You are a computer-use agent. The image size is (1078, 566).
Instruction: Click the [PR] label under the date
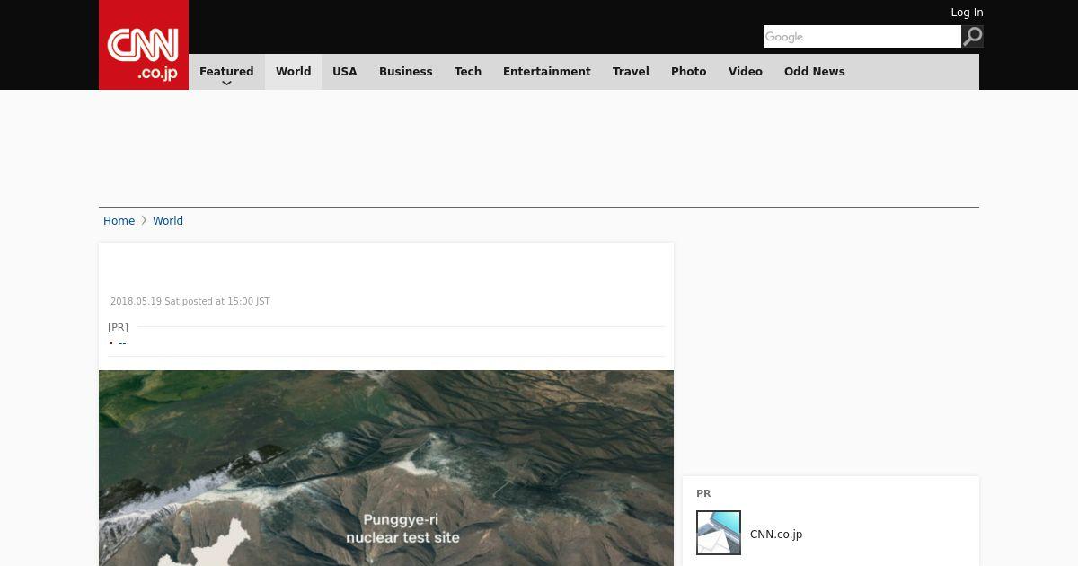pos(118,327)
